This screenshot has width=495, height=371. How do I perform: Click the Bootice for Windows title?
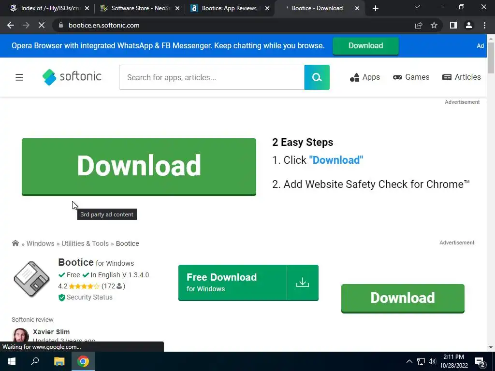[x=96, y=262]
